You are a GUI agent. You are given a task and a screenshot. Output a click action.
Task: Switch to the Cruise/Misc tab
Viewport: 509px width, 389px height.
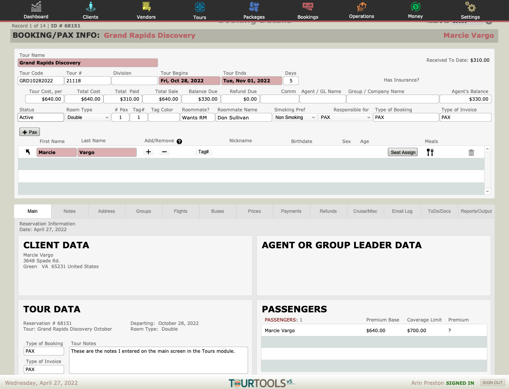[365, 211]
